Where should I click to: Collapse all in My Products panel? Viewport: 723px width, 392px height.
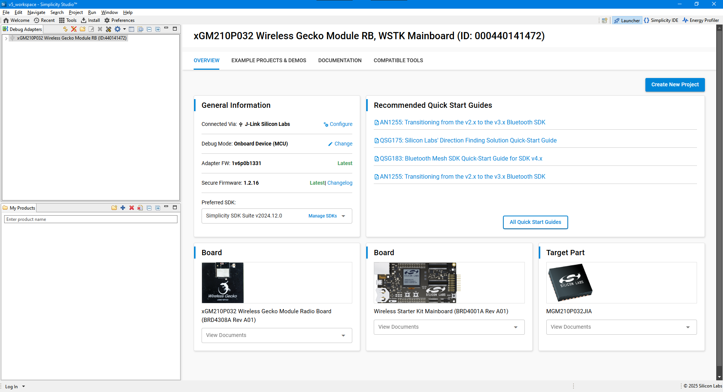coord(149,208)
